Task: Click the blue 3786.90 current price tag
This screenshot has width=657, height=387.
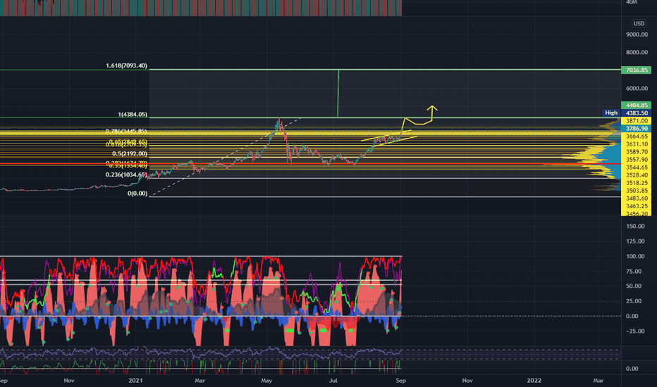Action: pyautogui.click(x=636, y=129)
